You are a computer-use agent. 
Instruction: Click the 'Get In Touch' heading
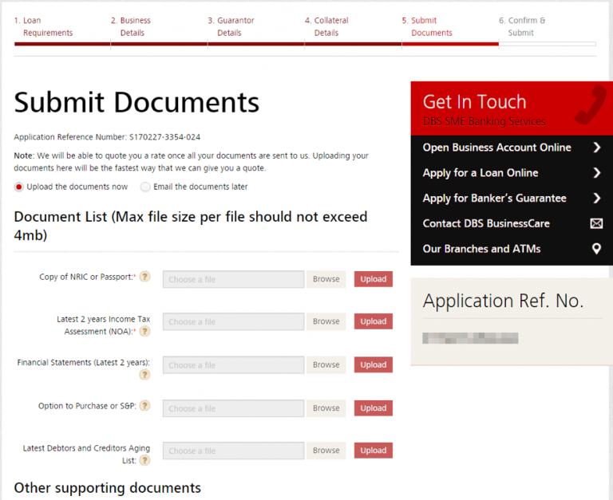(474, 102)
